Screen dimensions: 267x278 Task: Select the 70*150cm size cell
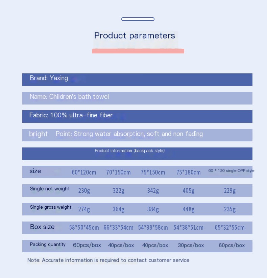coord(118,172)
